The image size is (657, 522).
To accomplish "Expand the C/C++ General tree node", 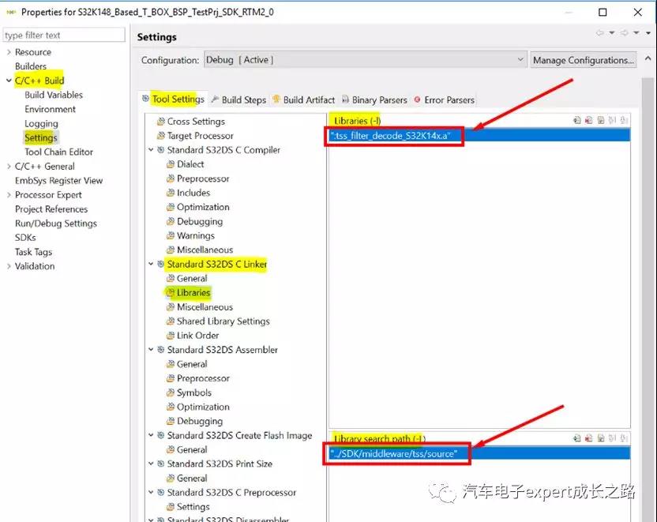I will pos(9,167).
